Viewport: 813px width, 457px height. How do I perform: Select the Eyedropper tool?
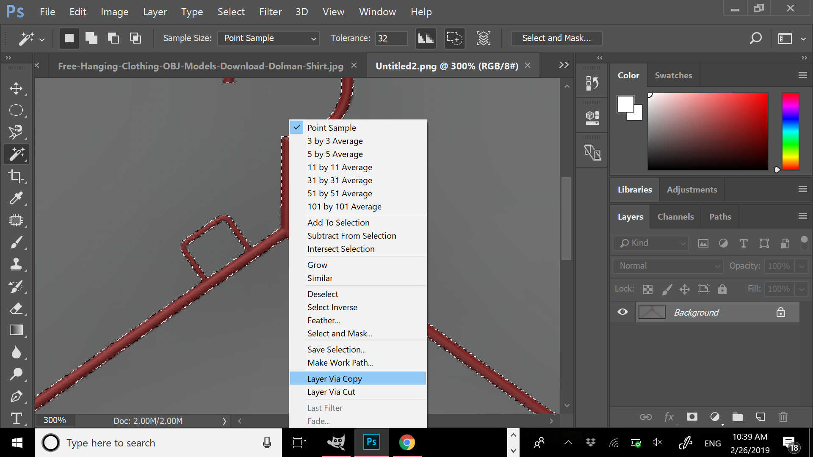[16, 198]
